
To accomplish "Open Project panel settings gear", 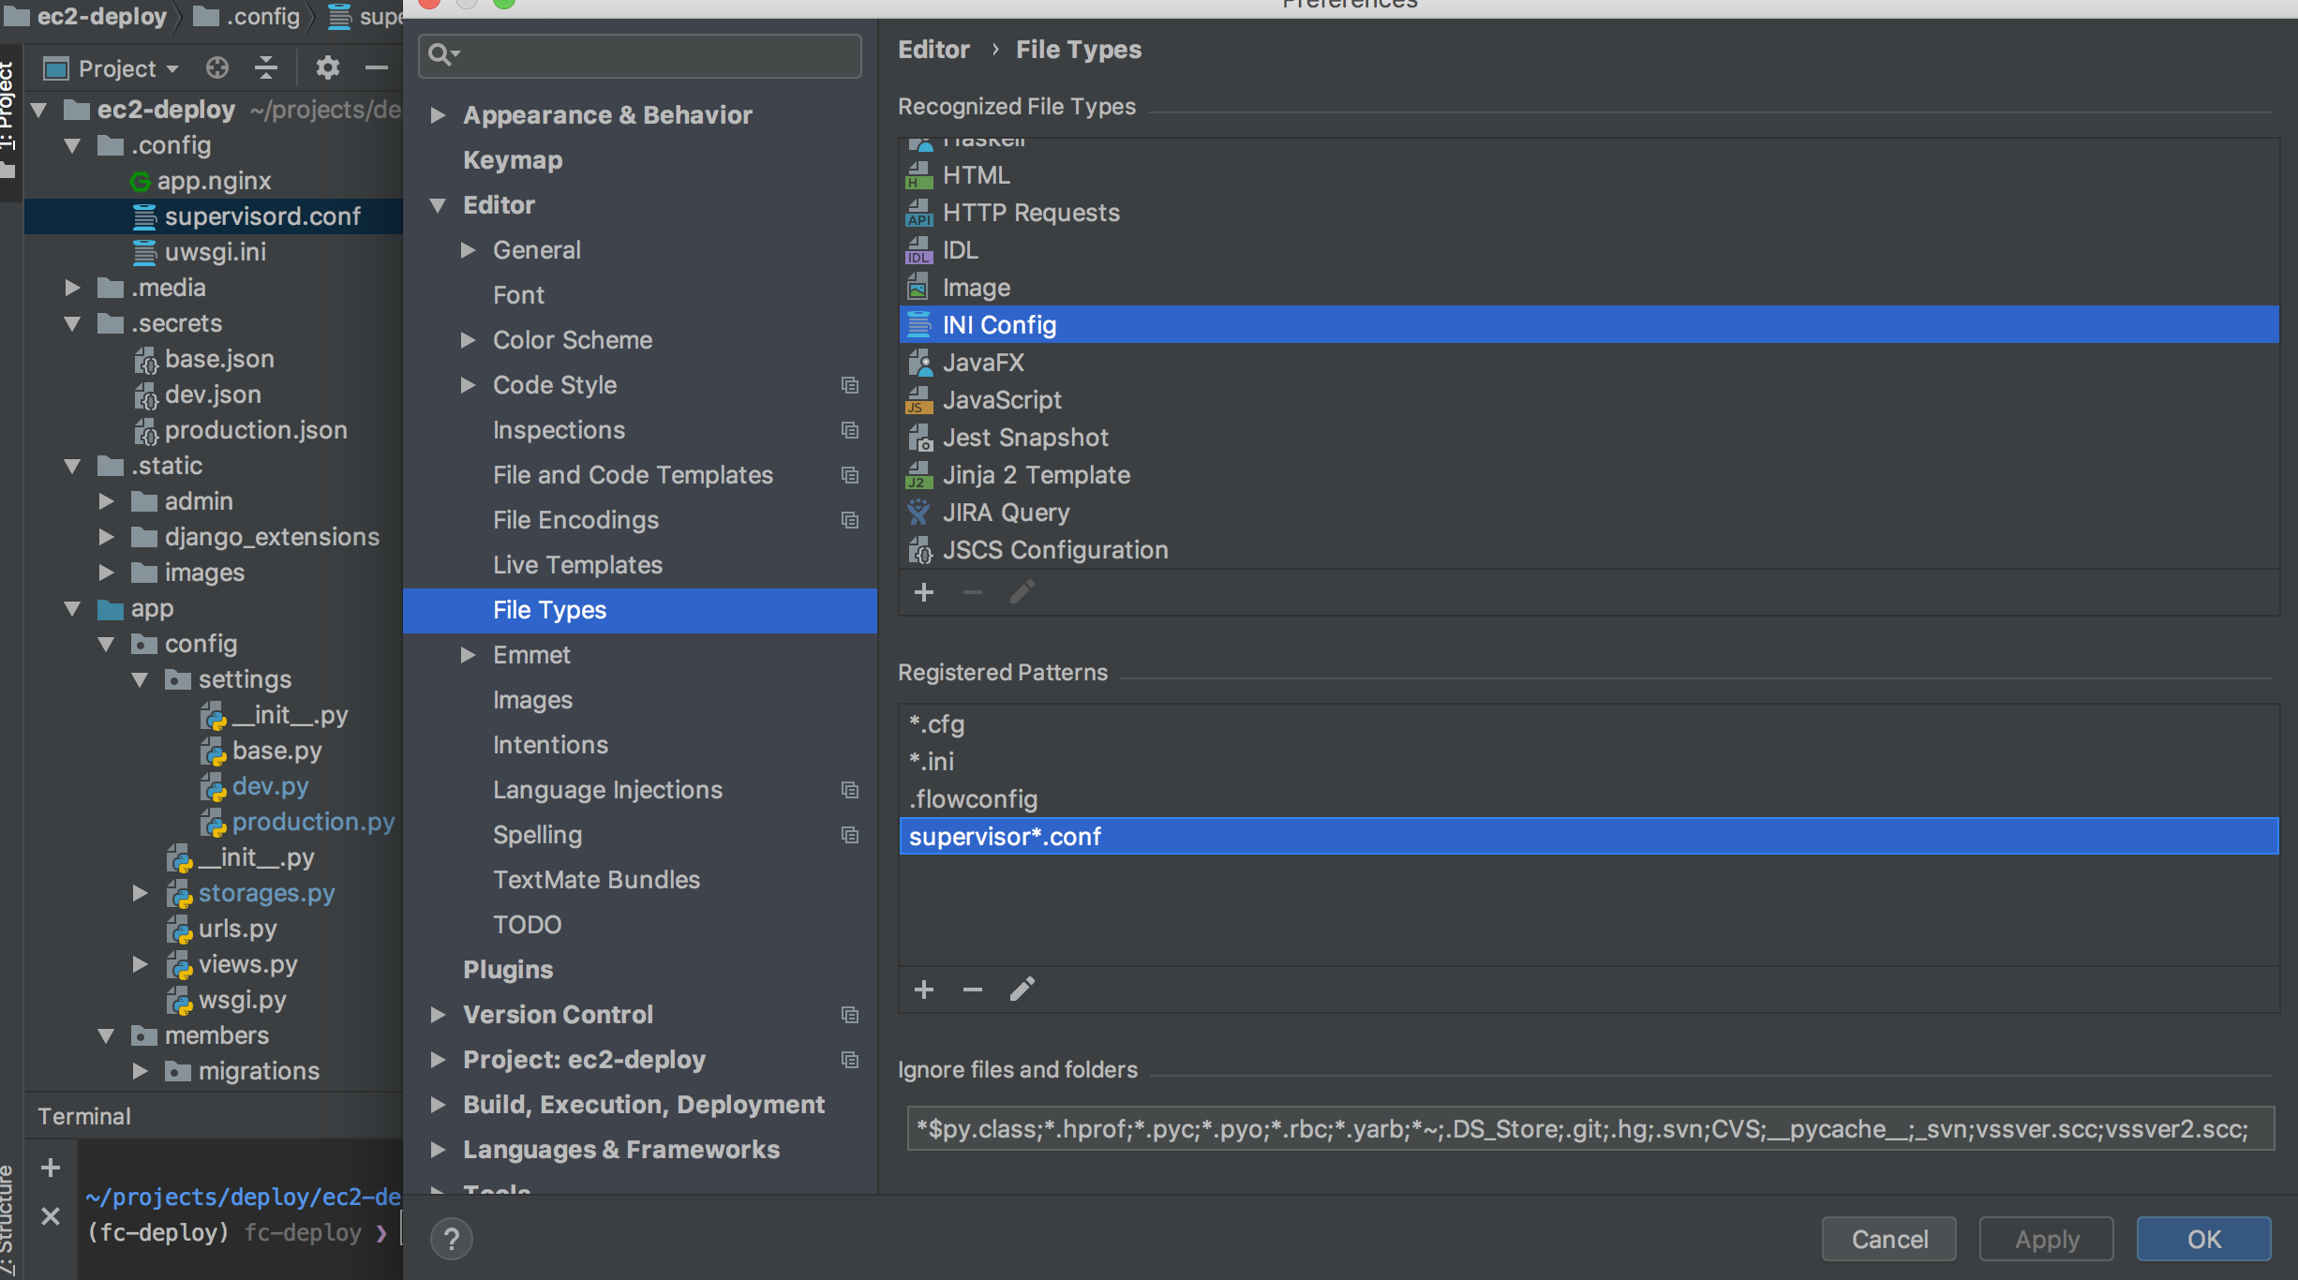I will [327, 67].
